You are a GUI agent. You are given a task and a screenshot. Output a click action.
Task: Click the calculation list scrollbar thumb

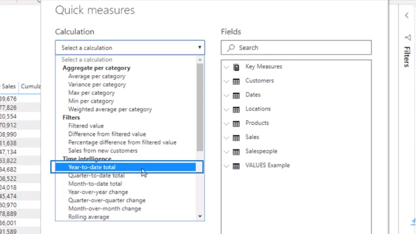click(x=200, y=108)
